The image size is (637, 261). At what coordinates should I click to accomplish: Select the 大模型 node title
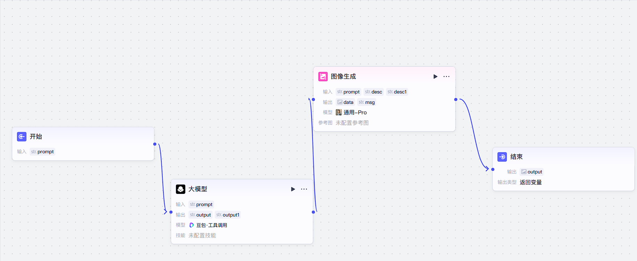198,189
